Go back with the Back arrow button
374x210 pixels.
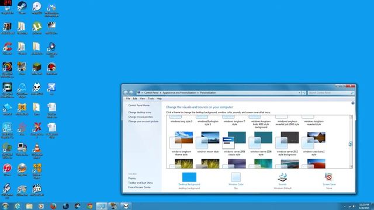click(126, 93)
